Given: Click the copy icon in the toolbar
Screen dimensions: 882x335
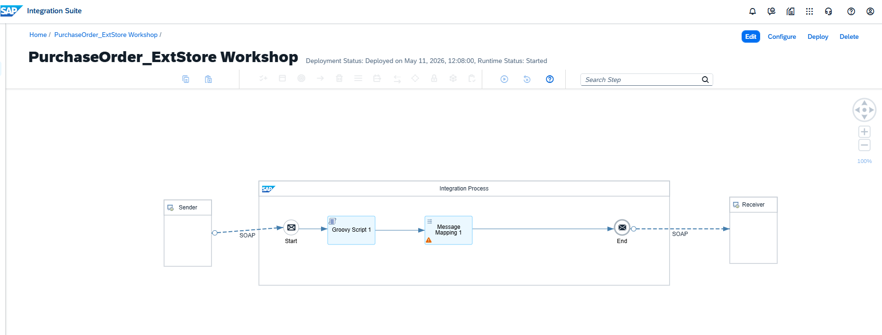Looking at the screenshot, I should pyautogui.click(x=186, y=79).
